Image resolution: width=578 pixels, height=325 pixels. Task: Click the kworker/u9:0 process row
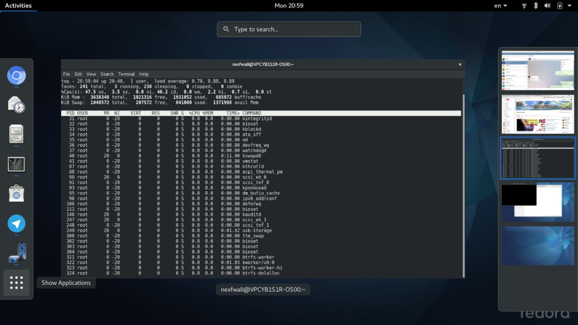(x=261, y=263)
